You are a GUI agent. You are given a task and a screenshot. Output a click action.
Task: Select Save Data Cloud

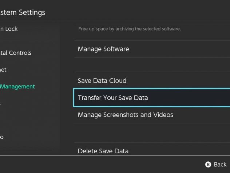click(152, 80)
